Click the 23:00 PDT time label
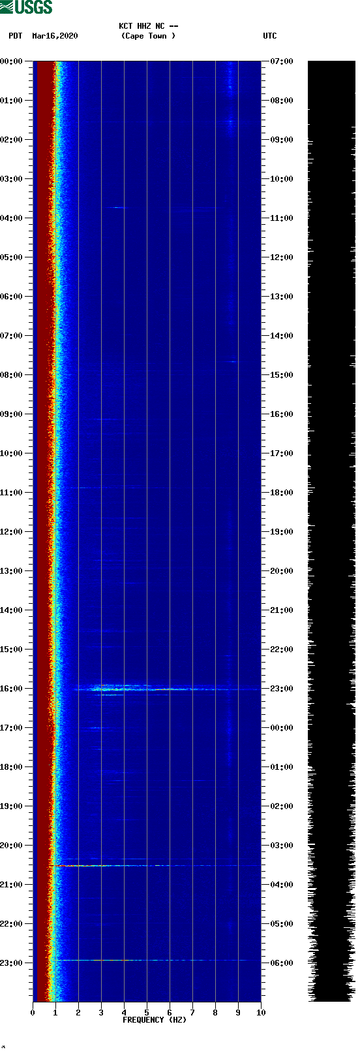 [x=12, y=963]
